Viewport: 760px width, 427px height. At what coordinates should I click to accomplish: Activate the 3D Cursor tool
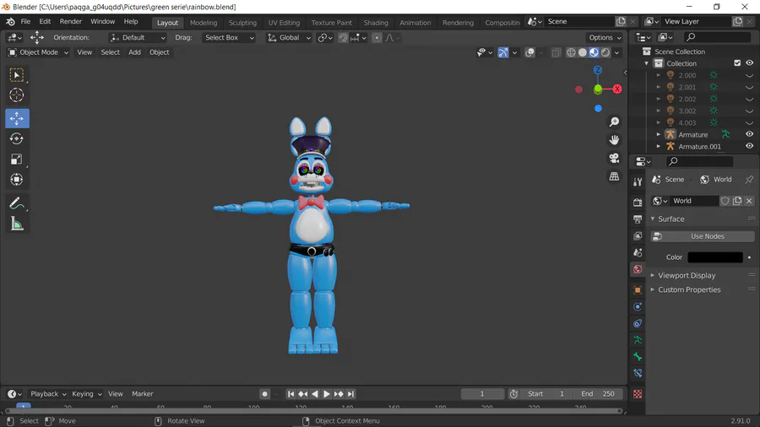17,95
